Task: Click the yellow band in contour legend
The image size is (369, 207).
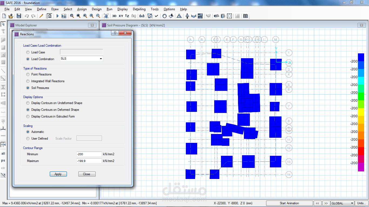Action: [361, 112]
